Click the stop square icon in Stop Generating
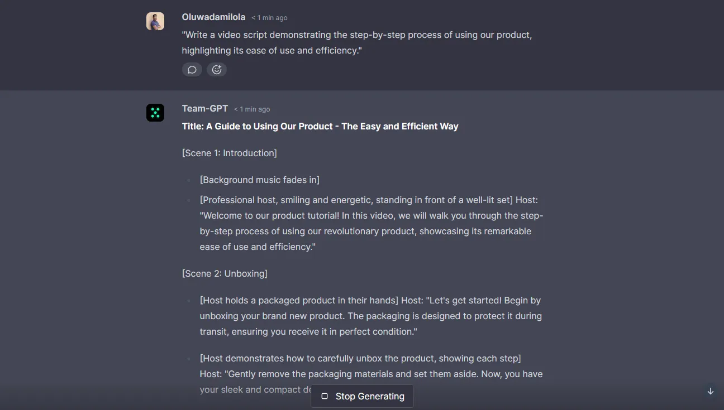 pyautogui.click(x=325, y=396)
